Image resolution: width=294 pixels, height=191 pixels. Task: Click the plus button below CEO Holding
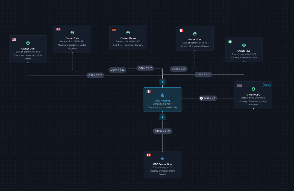[162, 117]
